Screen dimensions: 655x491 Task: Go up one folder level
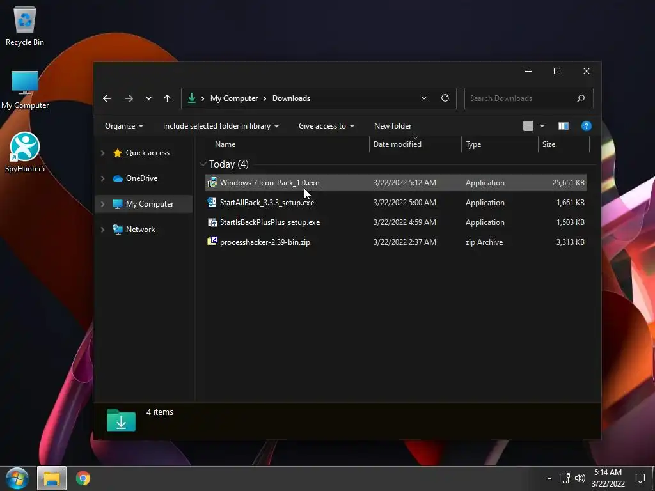(167, 98)
